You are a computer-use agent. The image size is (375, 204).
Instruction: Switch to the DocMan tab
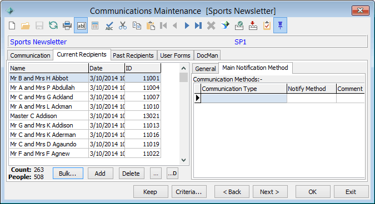[207, 55]
